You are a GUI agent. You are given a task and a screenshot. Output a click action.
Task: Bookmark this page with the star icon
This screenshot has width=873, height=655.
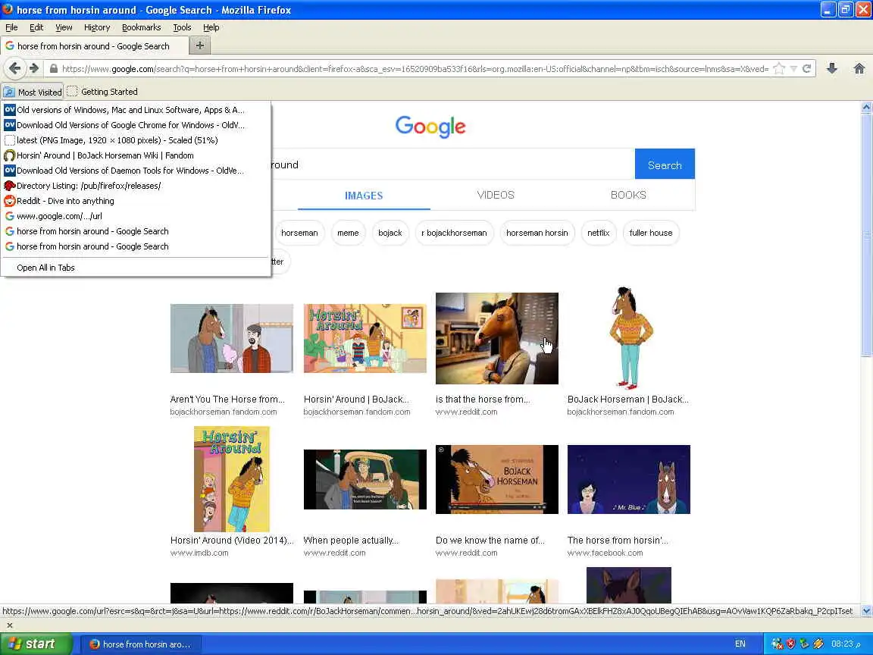780,68
